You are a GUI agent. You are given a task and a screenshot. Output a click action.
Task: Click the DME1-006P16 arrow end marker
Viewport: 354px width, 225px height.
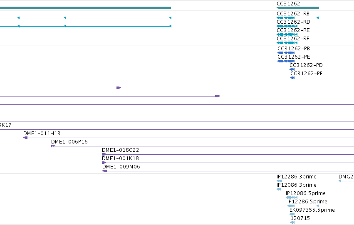coord(53,146)
